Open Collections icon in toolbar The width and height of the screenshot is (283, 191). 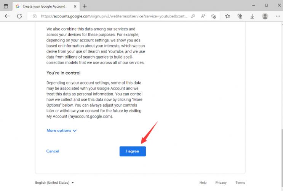point(240,16)
